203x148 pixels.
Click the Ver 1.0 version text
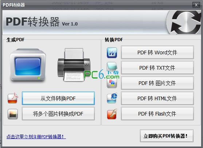tap(70, 24)
